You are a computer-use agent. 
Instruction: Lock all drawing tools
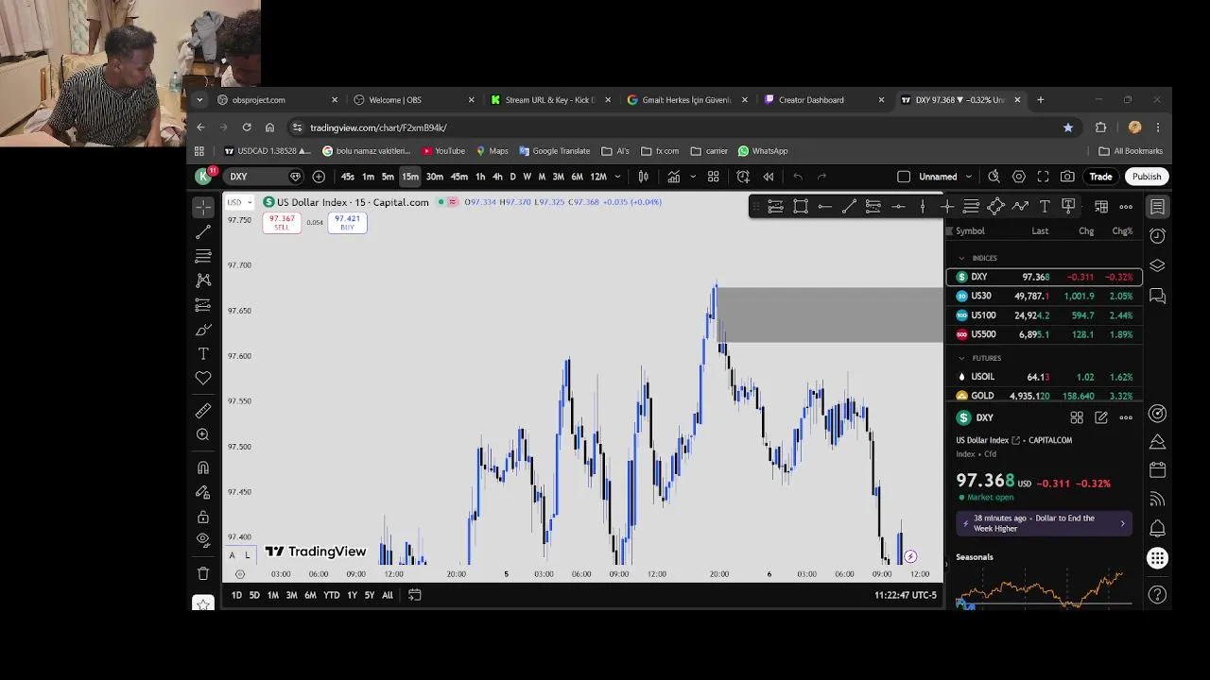click(203, 517)
